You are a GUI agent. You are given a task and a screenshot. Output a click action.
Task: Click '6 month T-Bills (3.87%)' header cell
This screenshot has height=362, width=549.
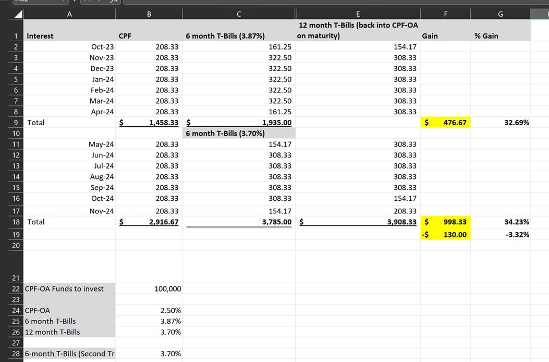point(239,30)
